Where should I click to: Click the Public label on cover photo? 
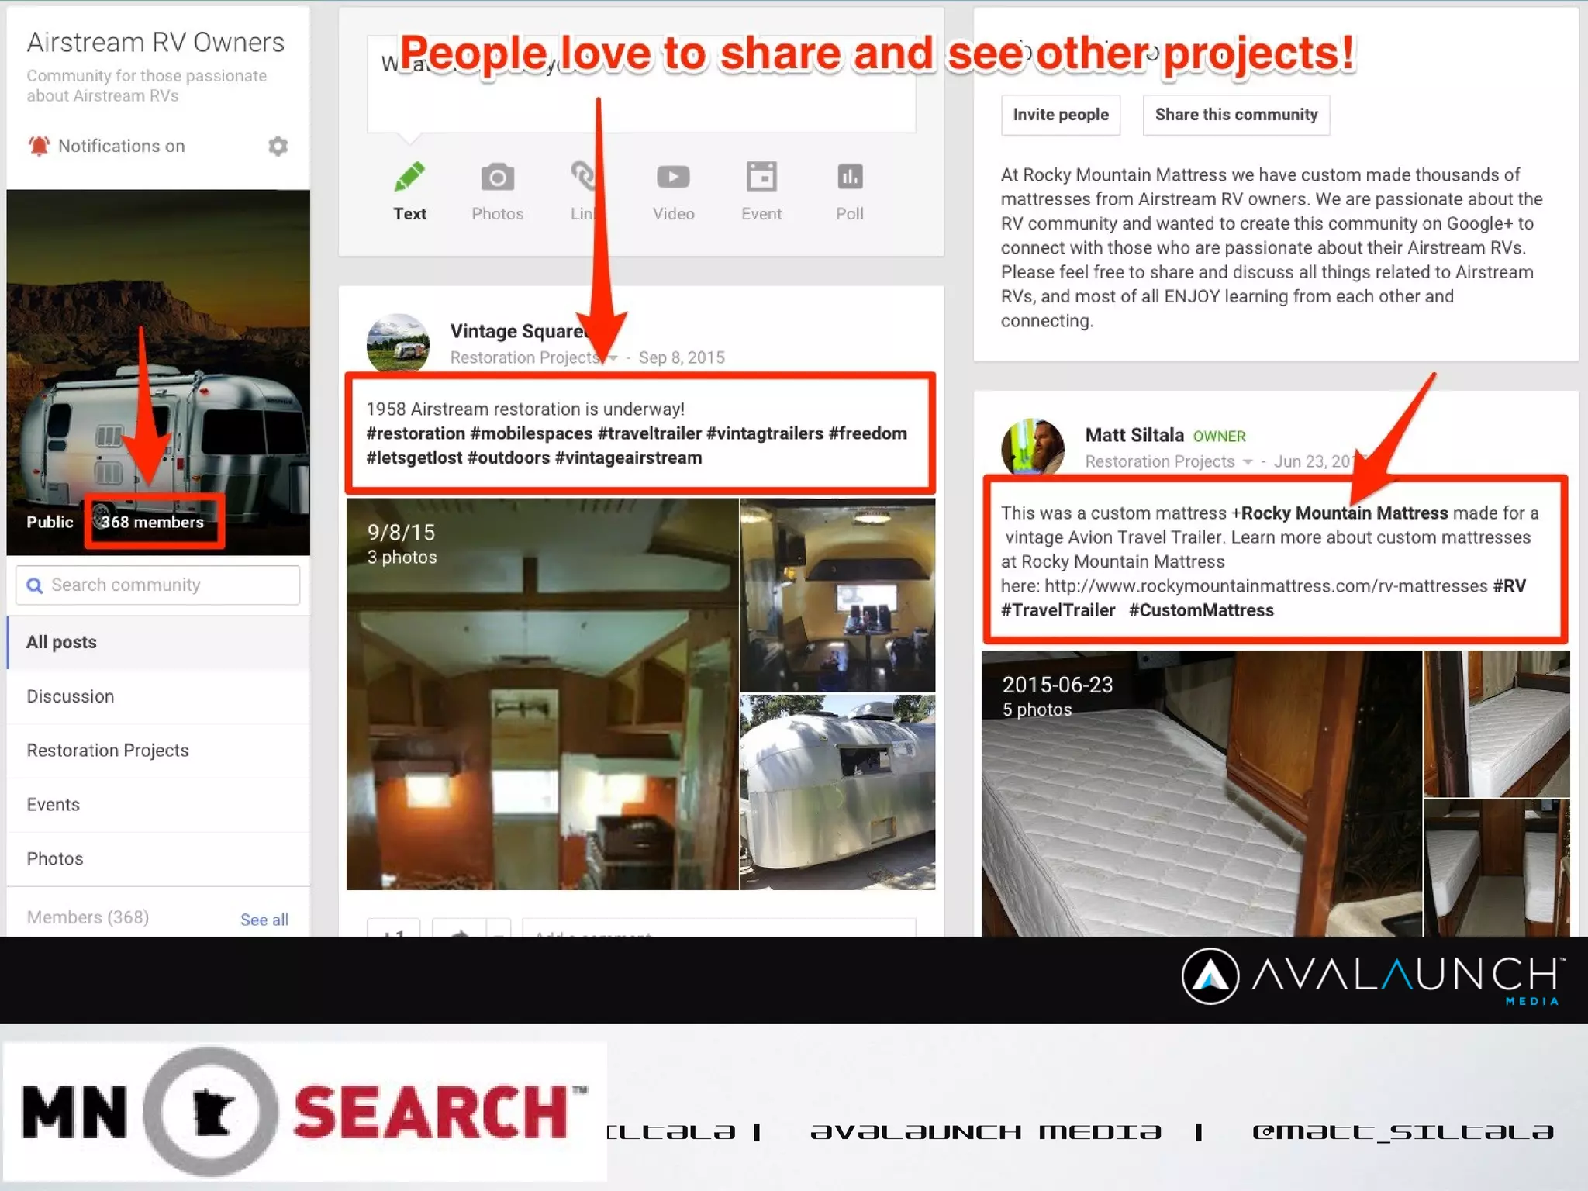[x=50, y=522]
